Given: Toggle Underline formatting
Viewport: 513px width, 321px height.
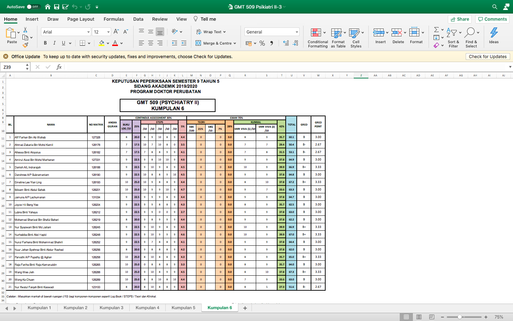Looking at the screenshot, I should pyautogui.click(x=63, y=43).
